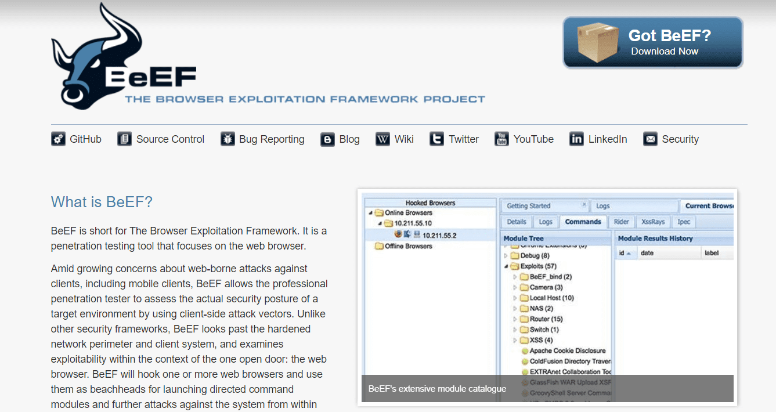The image size is (776, 412).
Task: Click the Got BeEF? Download Now button
Action: click(653, 42)
